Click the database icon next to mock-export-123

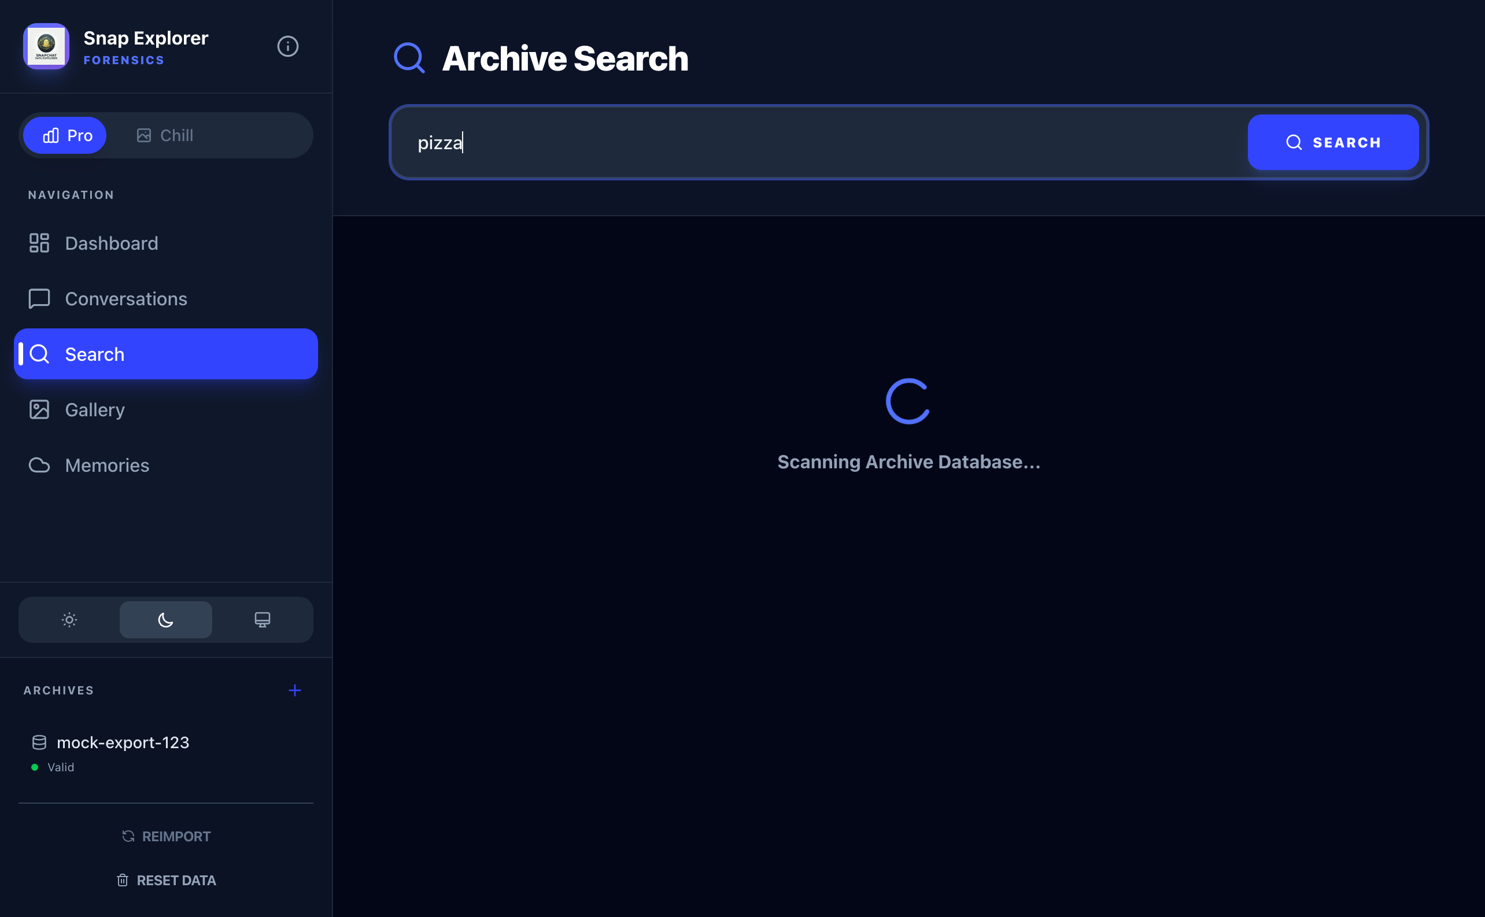39,742
